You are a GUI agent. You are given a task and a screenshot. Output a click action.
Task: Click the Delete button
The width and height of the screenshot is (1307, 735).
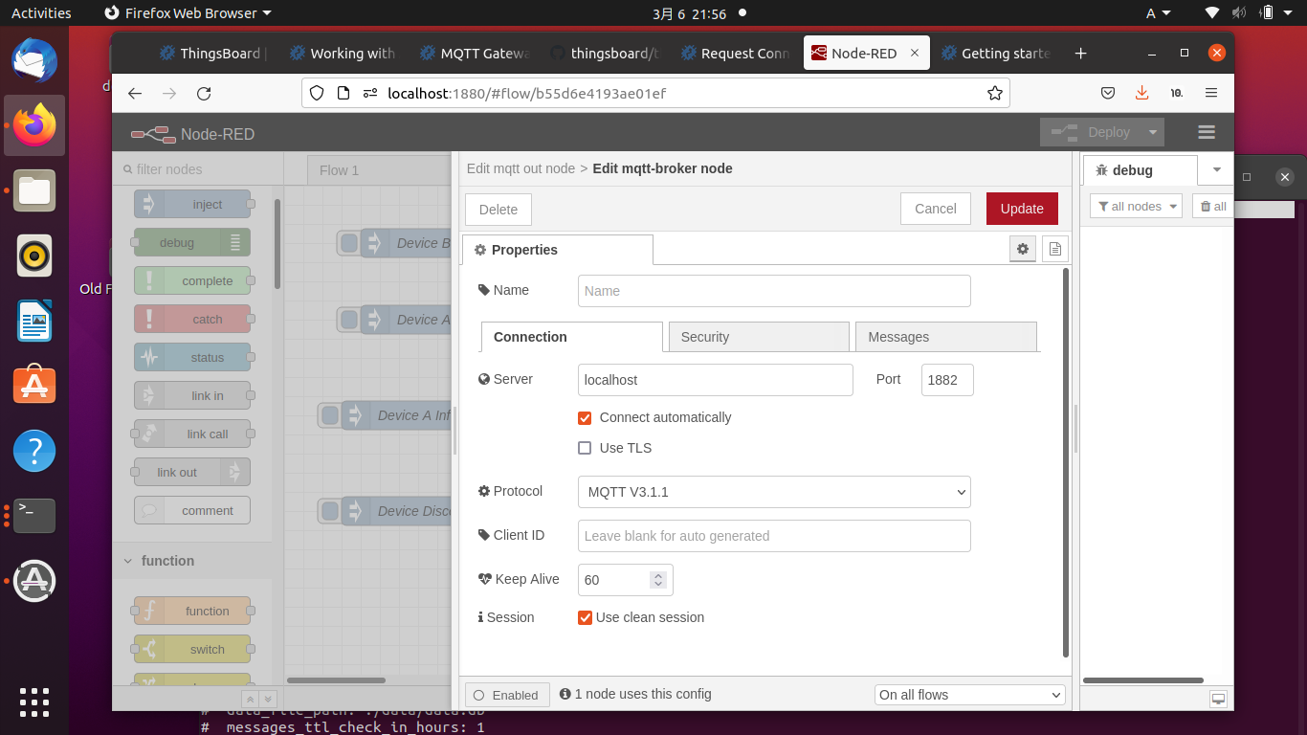coord(498,209)
